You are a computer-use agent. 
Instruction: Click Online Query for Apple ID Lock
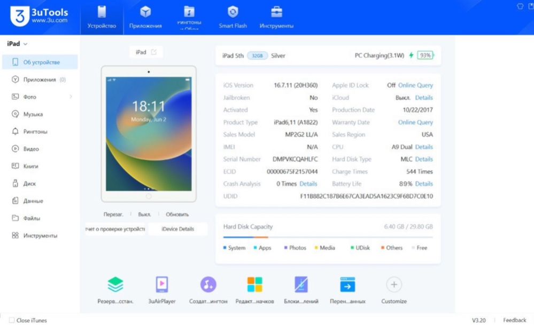click(415, 85)
